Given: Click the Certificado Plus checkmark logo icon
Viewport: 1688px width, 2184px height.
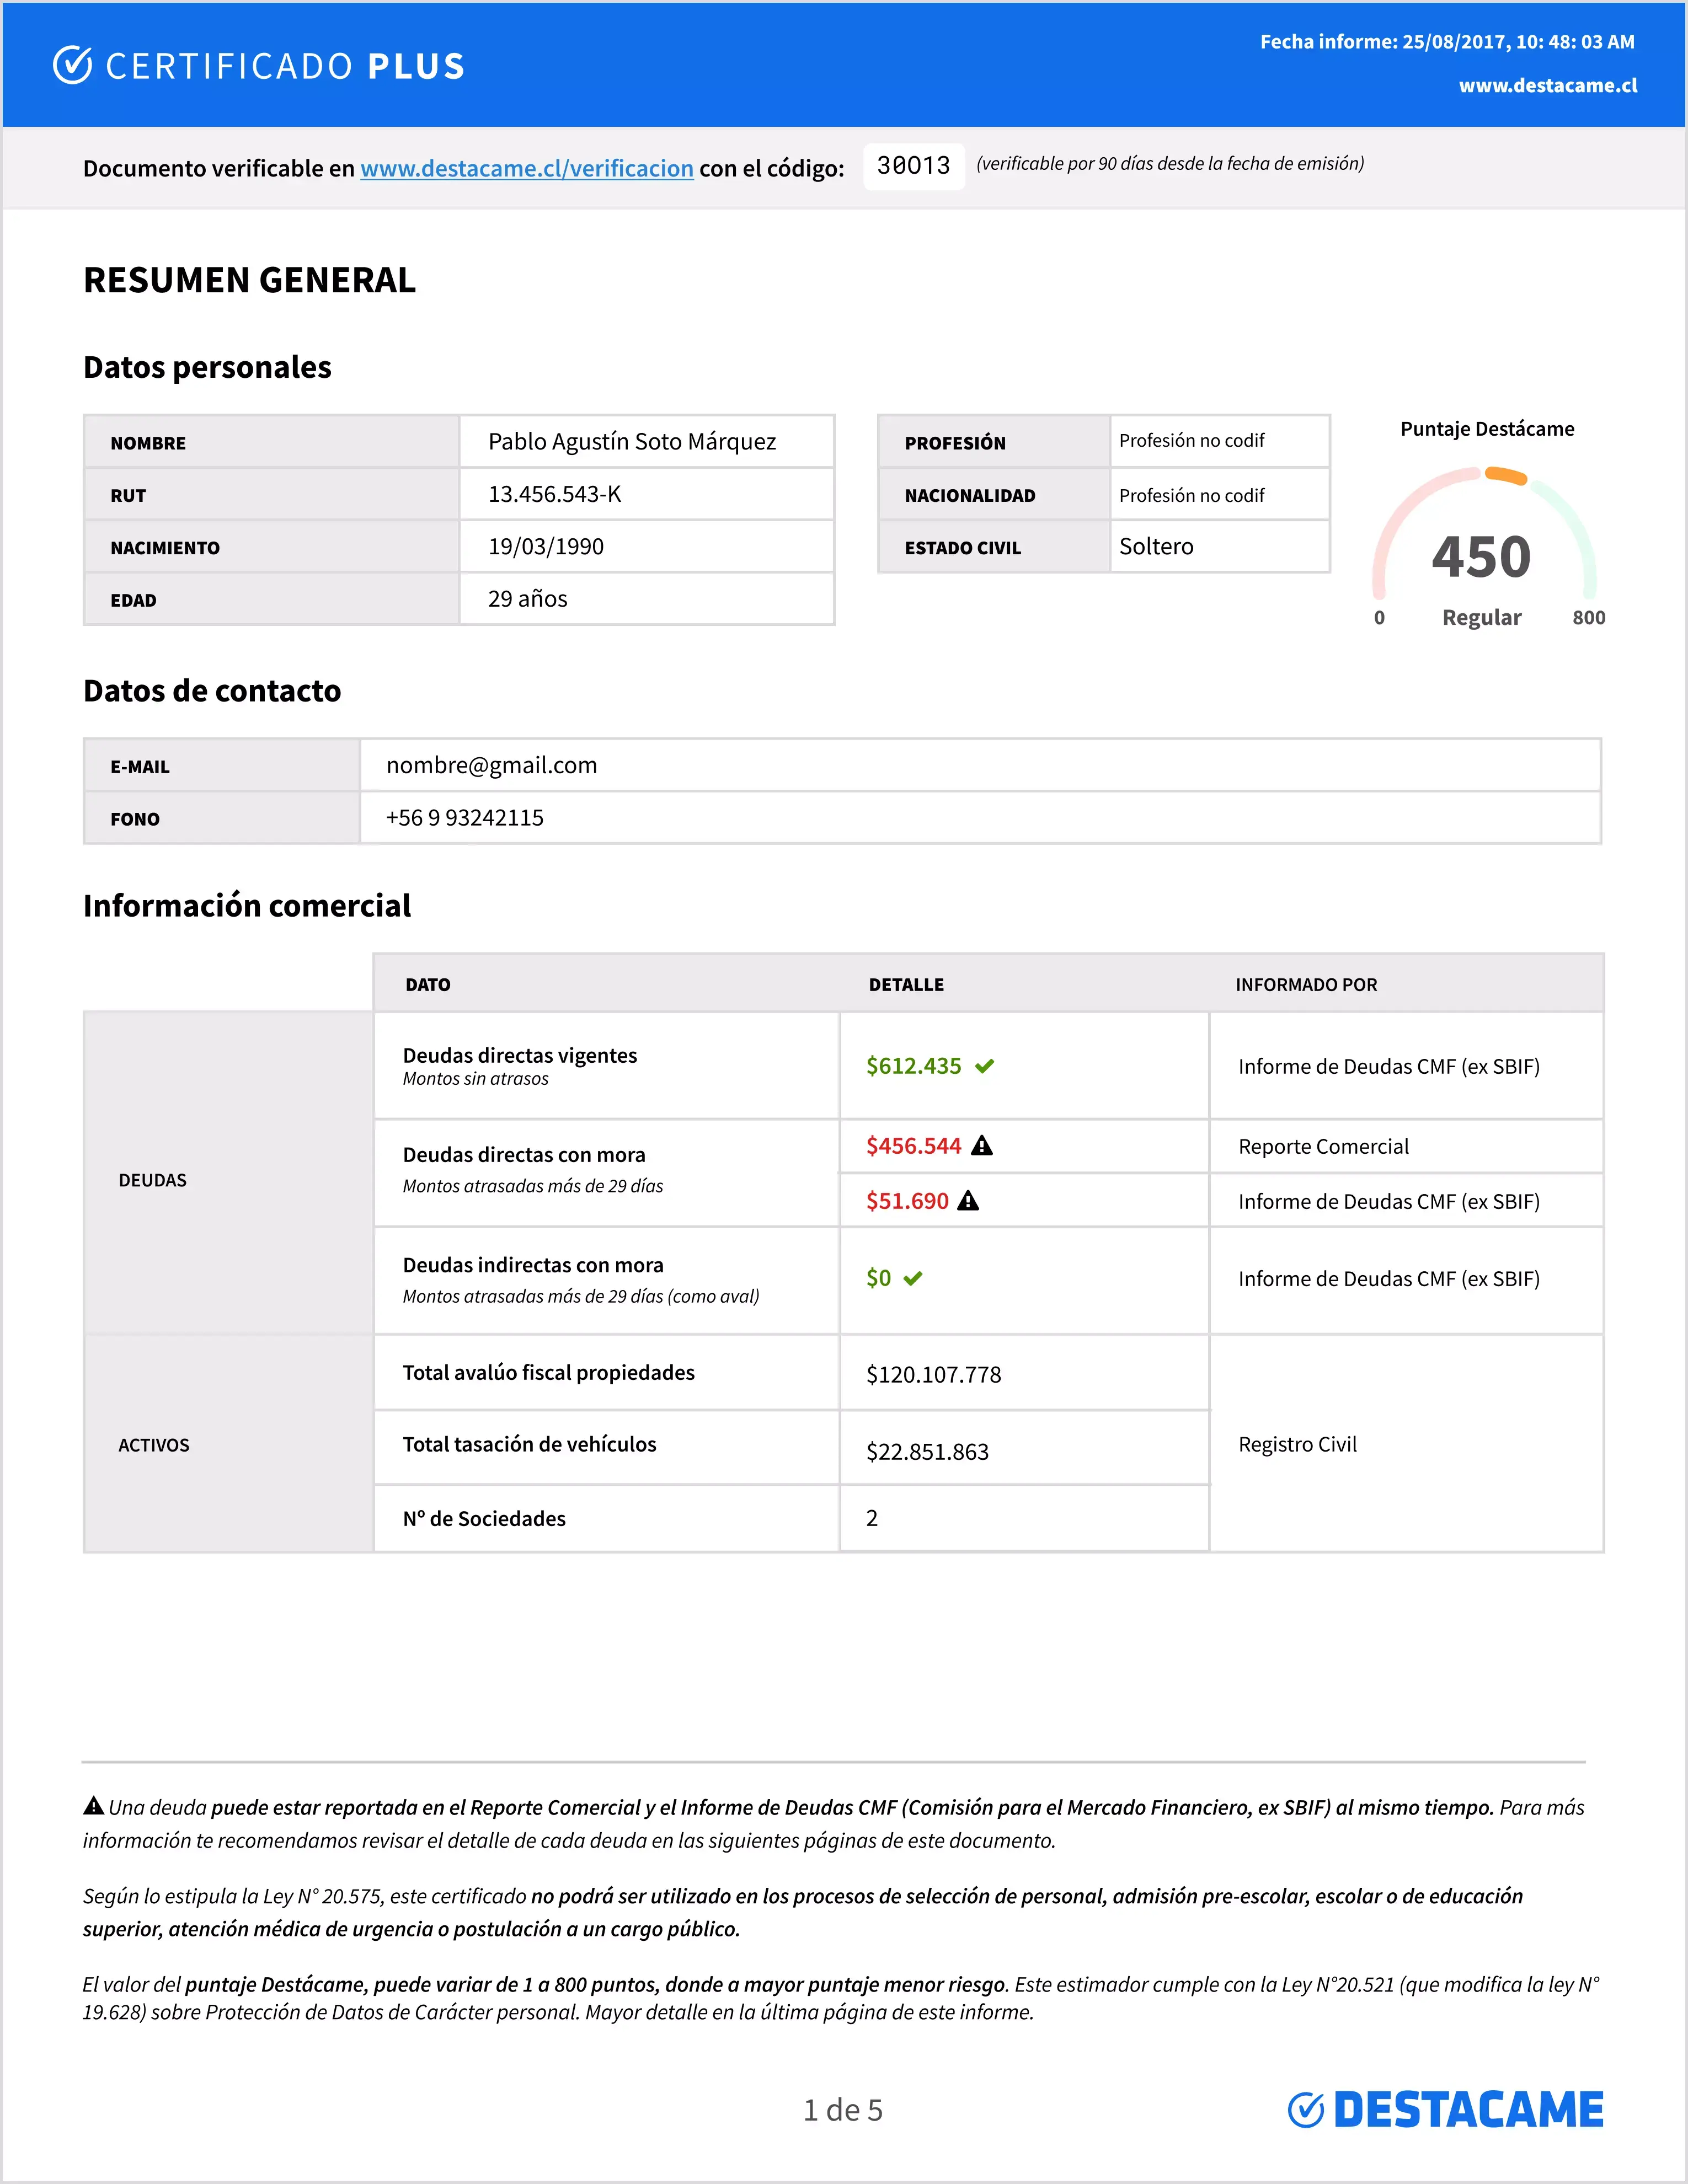Looking at the screenshot, I should point(72,65).
